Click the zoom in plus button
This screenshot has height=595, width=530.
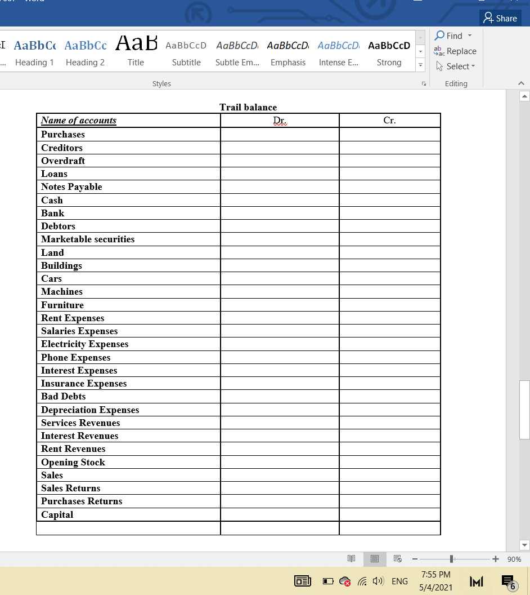coord(496,559)
